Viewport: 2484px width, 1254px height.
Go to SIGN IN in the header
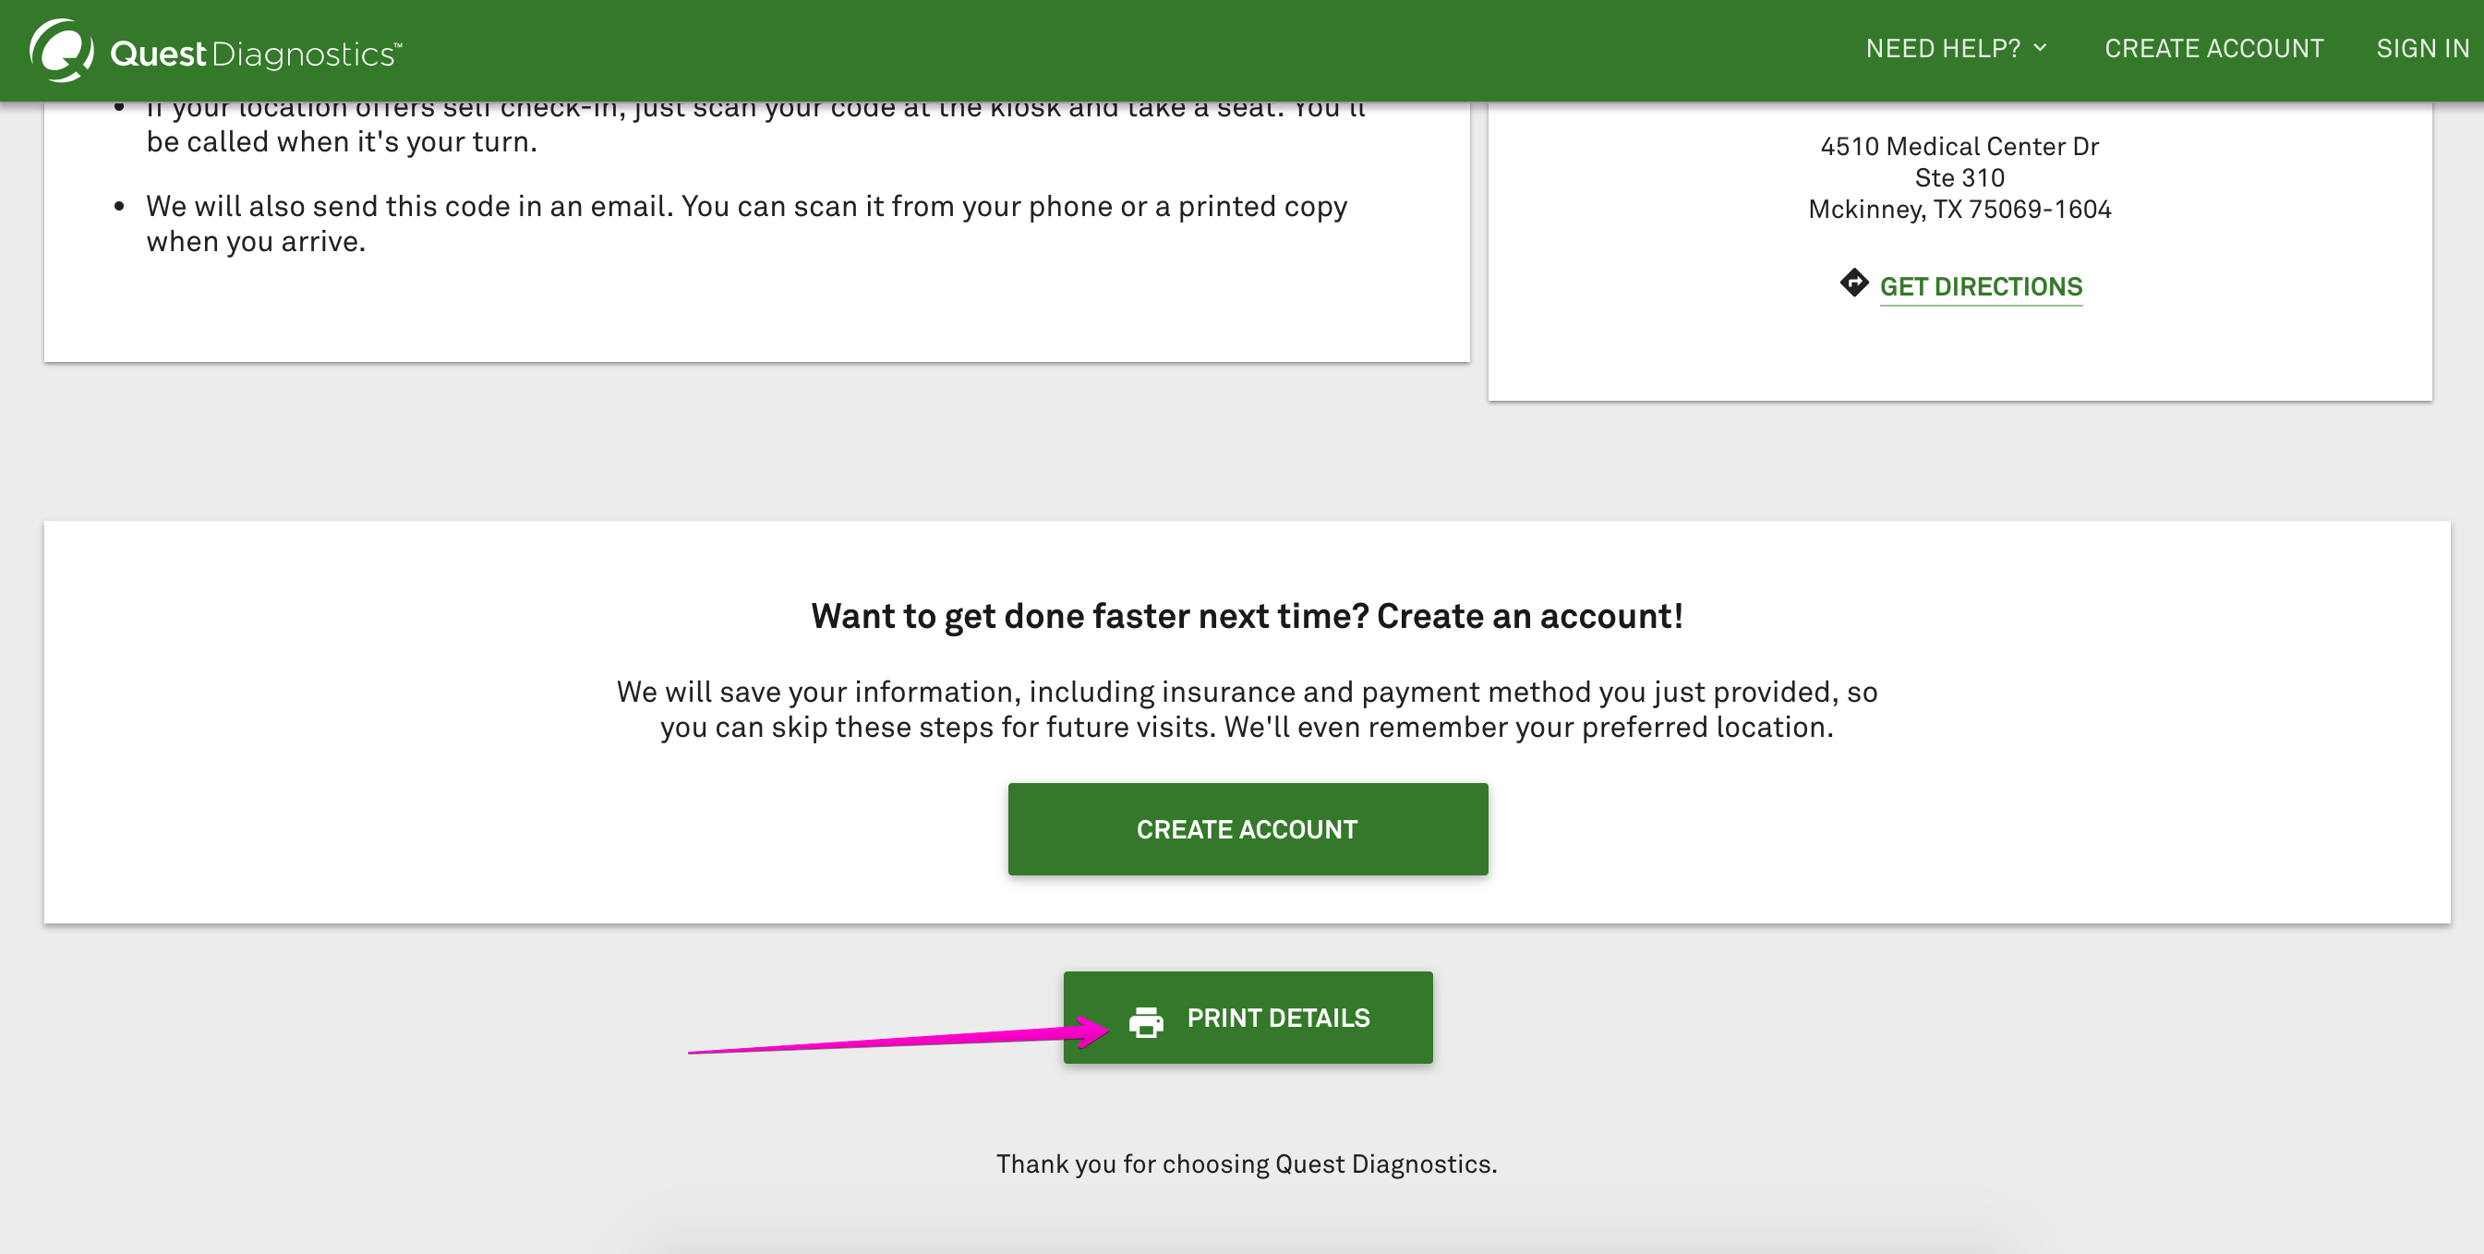pyautogui.click(x=2421, y=48)
